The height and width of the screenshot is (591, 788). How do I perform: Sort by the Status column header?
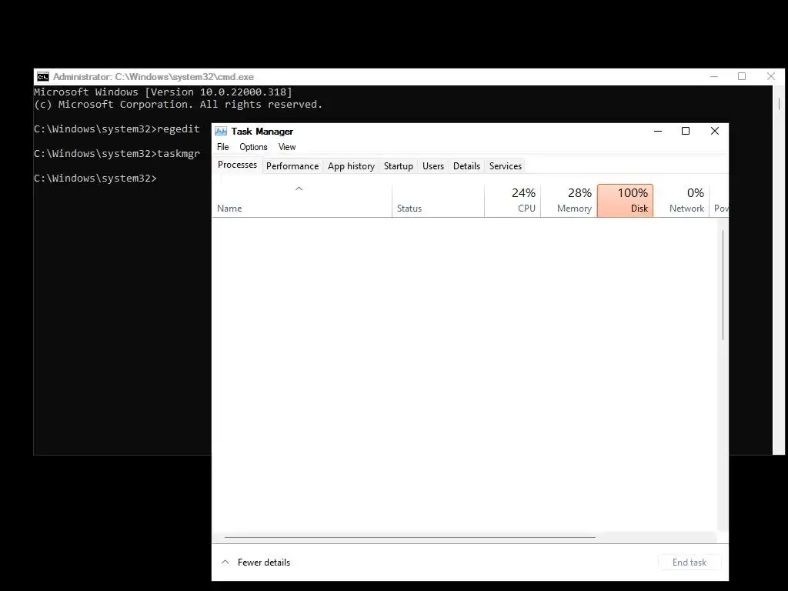[x=438, y=201]
